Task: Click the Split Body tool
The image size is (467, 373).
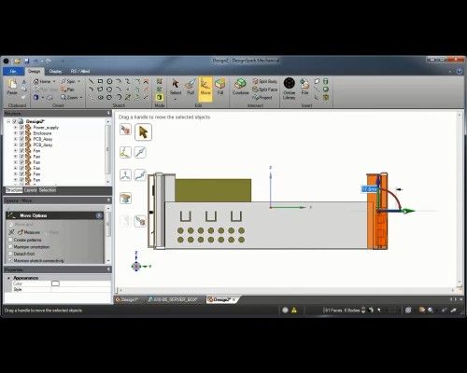Action: (x=264, y=81)
